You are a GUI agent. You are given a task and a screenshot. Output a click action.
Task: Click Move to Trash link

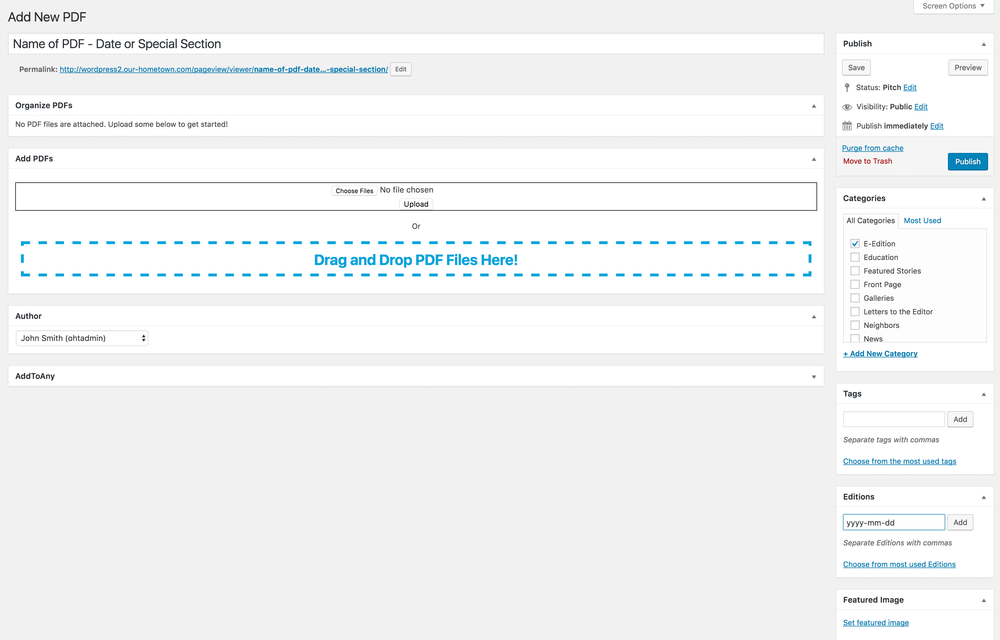[867, 161]
